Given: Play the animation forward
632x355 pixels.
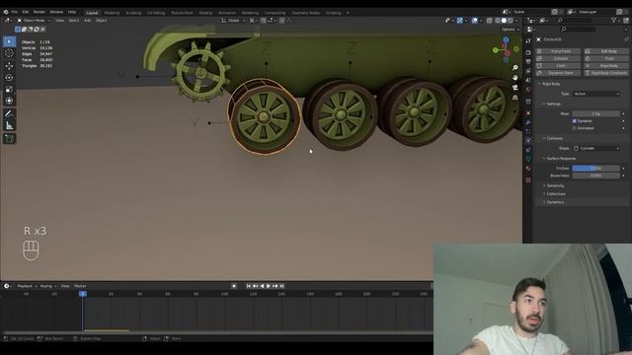Looking at the screenshot, I should tap(269, 286).
